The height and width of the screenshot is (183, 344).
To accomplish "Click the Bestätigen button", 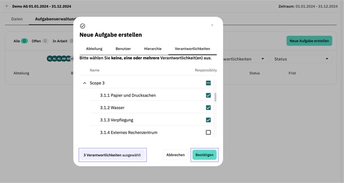I will point(204,155).
